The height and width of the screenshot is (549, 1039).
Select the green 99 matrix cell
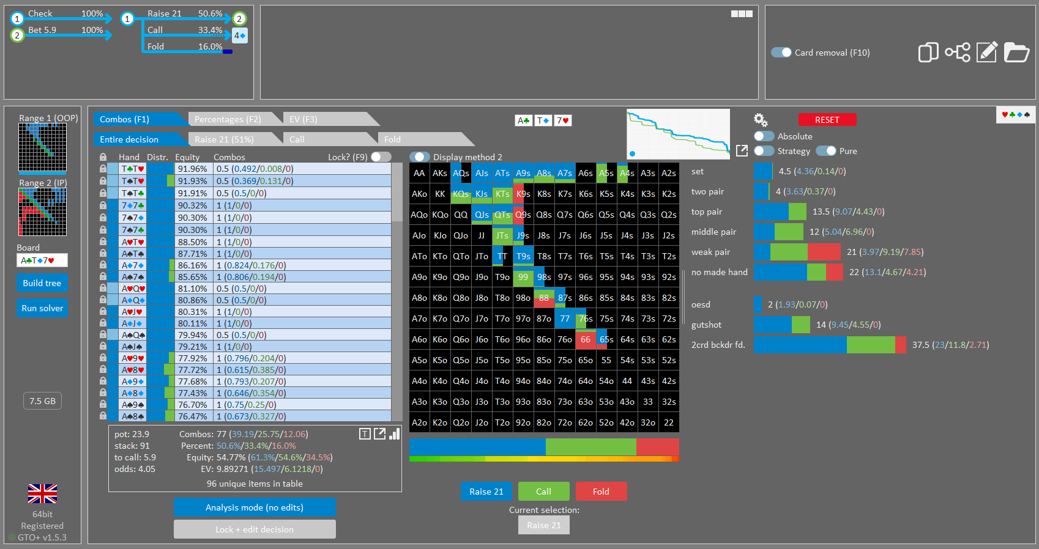(523, 277)
